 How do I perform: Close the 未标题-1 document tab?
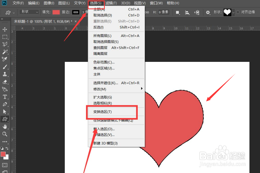[x=76, y=21]
